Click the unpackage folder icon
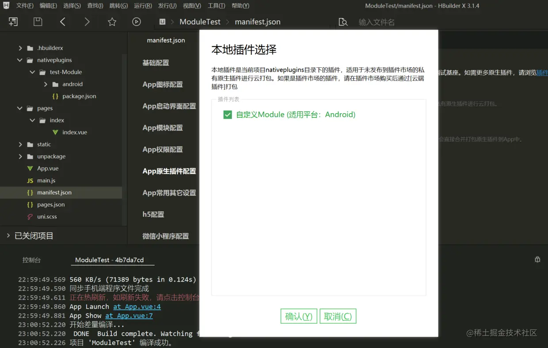The width and height of the screenshot is (548, 348). tap(30, 157)
